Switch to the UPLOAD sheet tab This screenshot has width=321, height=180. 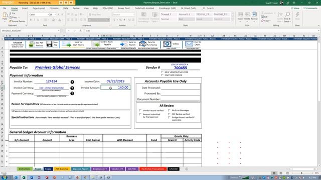pyautogui.click(x=174, y=169)
